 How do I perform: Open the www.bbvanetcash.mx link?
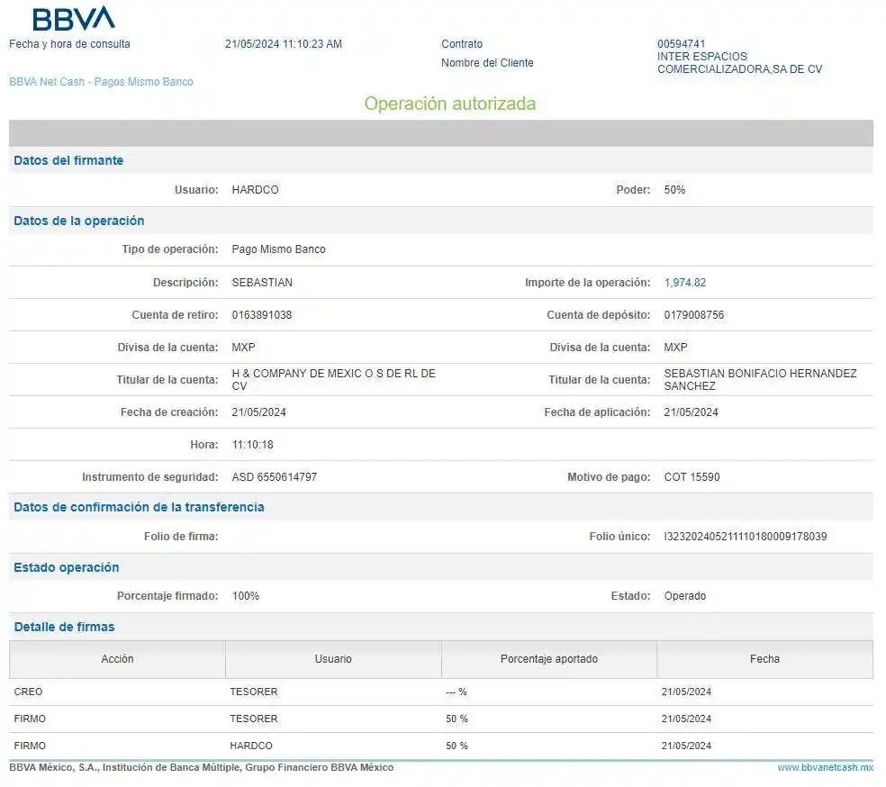[825, 768]
